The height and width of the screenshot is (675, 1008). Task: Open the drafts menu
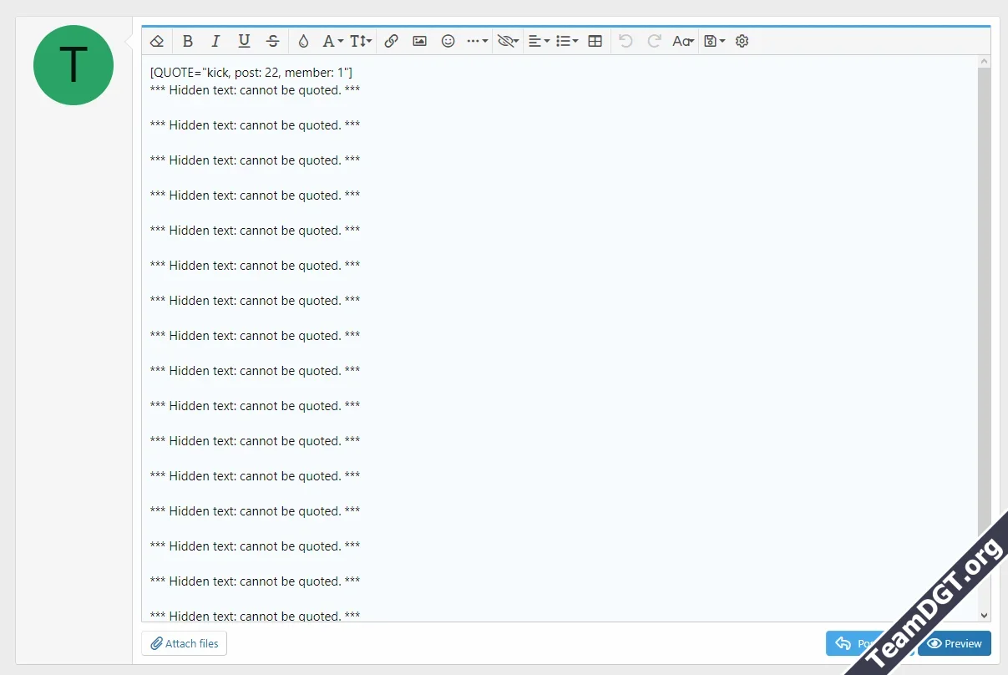click(x=712, y=40)
